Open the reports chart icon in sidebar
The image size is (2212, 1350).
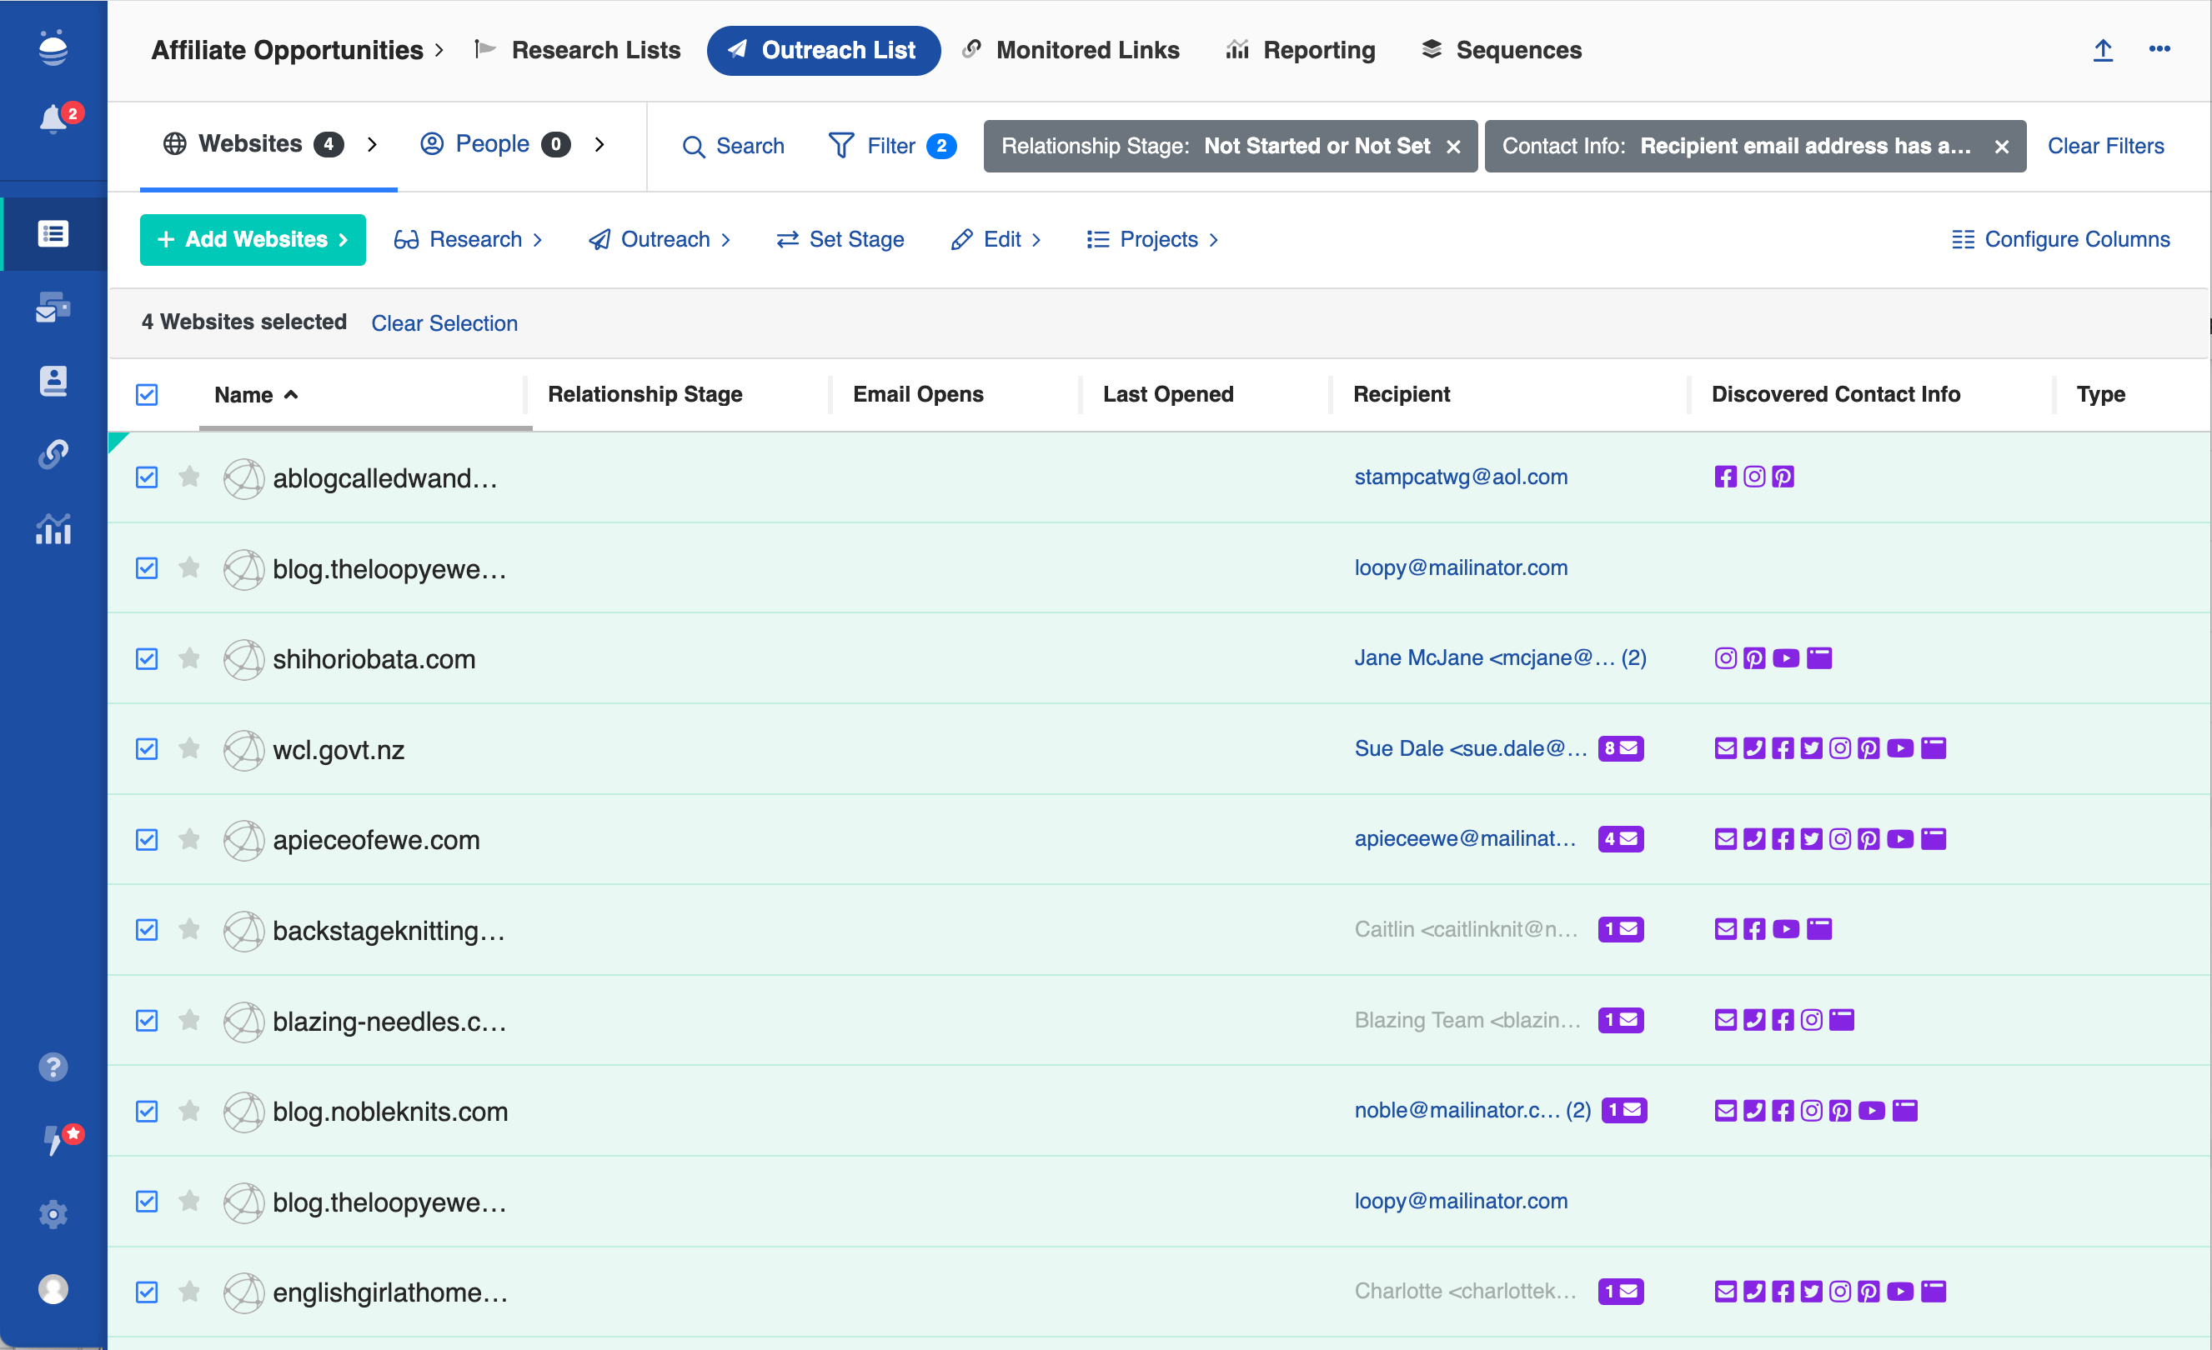point(53,529)
